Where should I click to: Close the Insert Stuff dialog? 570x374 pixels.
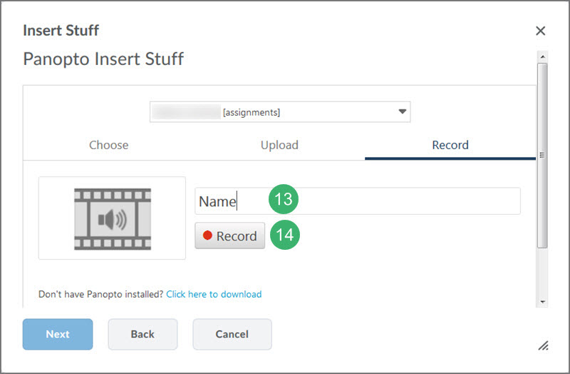[x=540, y=31]
